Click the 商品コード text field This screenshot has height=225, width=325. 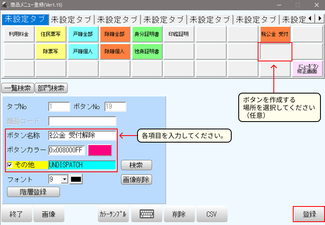click(x=82, y=121)
